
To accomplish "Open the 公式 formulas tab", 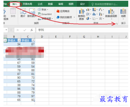I will point(40,4).
